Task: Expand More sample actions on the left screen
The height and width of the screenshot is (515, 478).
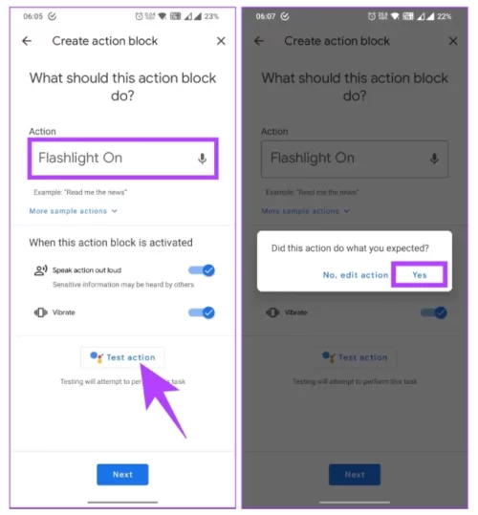Action: coord(74,211)
